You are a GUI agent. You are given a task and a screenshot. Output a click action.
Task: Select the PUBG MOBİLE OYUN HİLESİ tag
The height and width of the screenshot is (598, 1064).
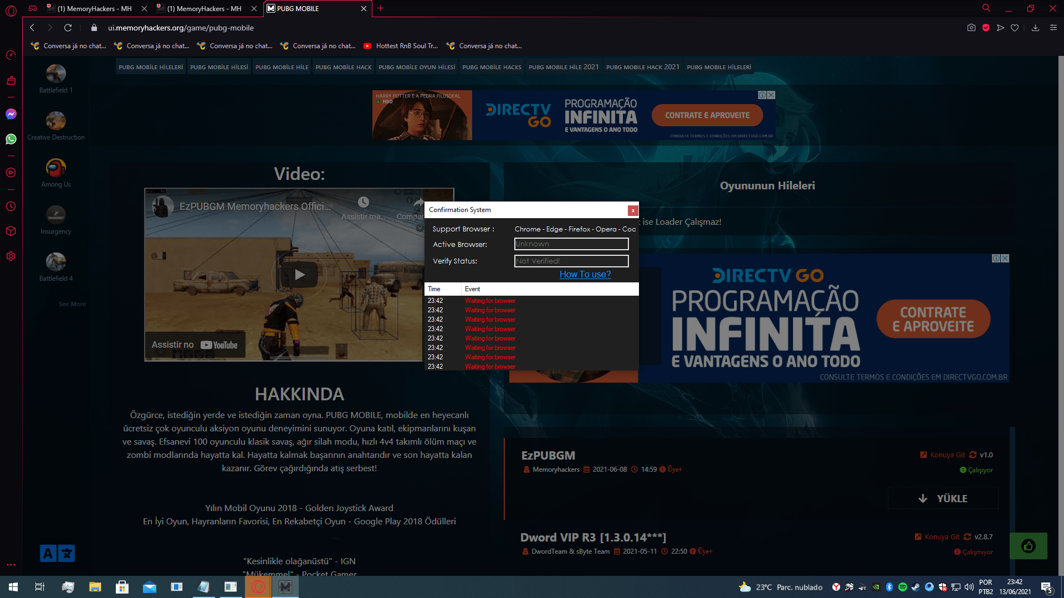point(417,68)
